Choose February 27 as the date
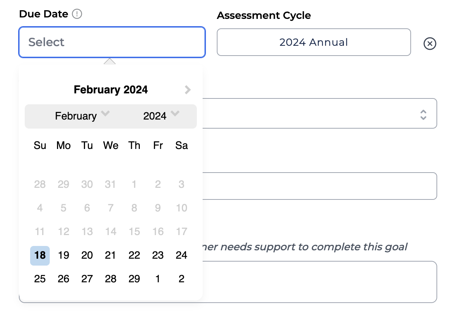This screenshot has width=451, height=311. coord(87,279)
